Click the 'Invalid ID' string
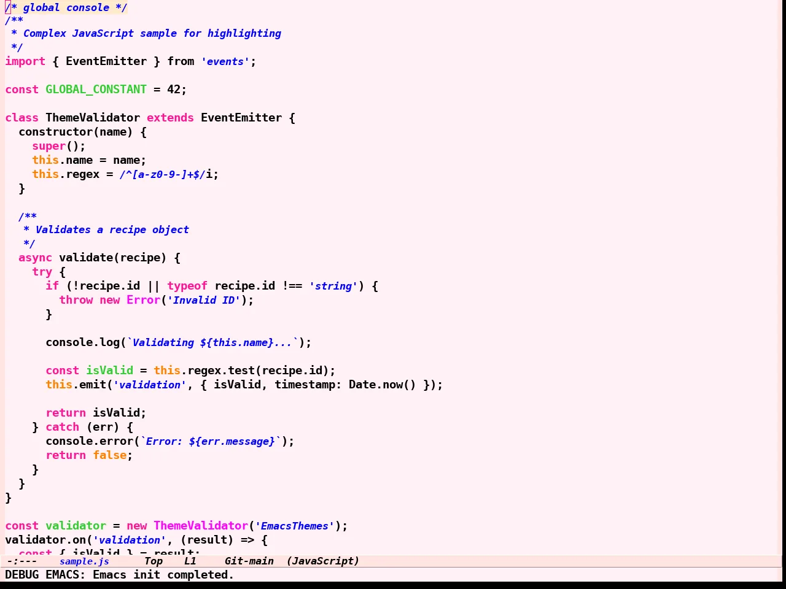Image resolution: width=786 pixels, height=589 pixels. (204, 300)
